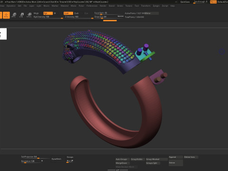Click the QuickSave button
This screenshot has height=171, width=228.
[x=185, y=2]
